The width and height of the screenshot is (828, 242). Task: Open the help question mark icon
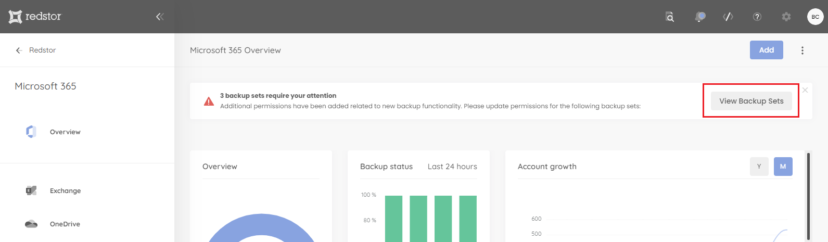click(x=757, y=17)
